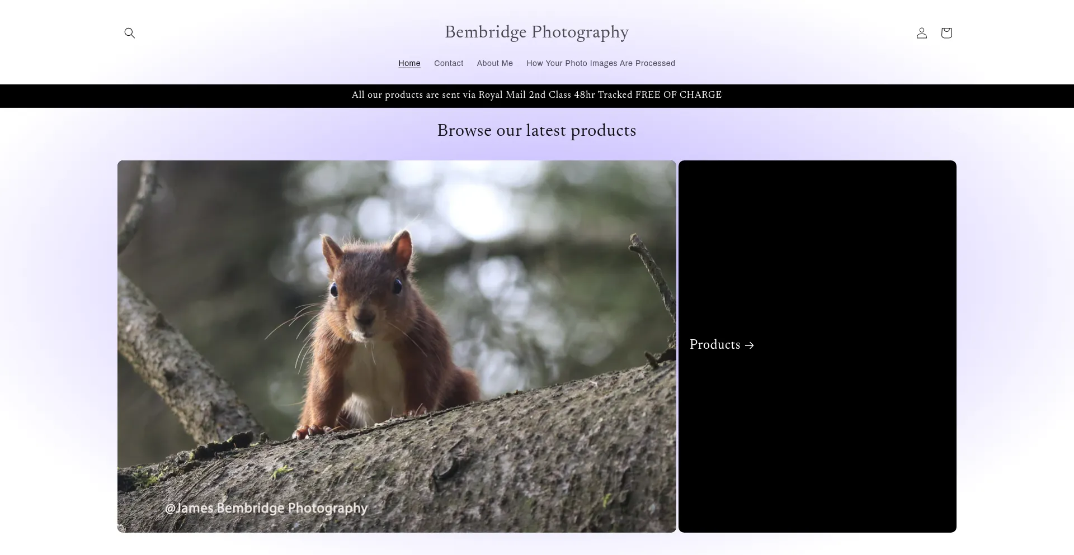Click the word FREE OF CHARGE in banner

(x=678, y=95)
